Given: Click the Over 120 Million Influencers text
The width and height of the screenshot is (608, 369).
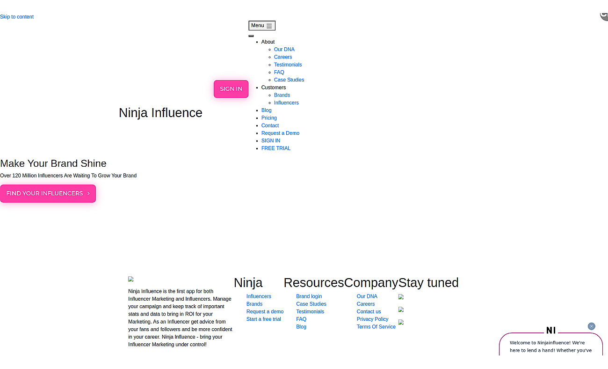Looking at the screenshot, I should click(68, 176).
